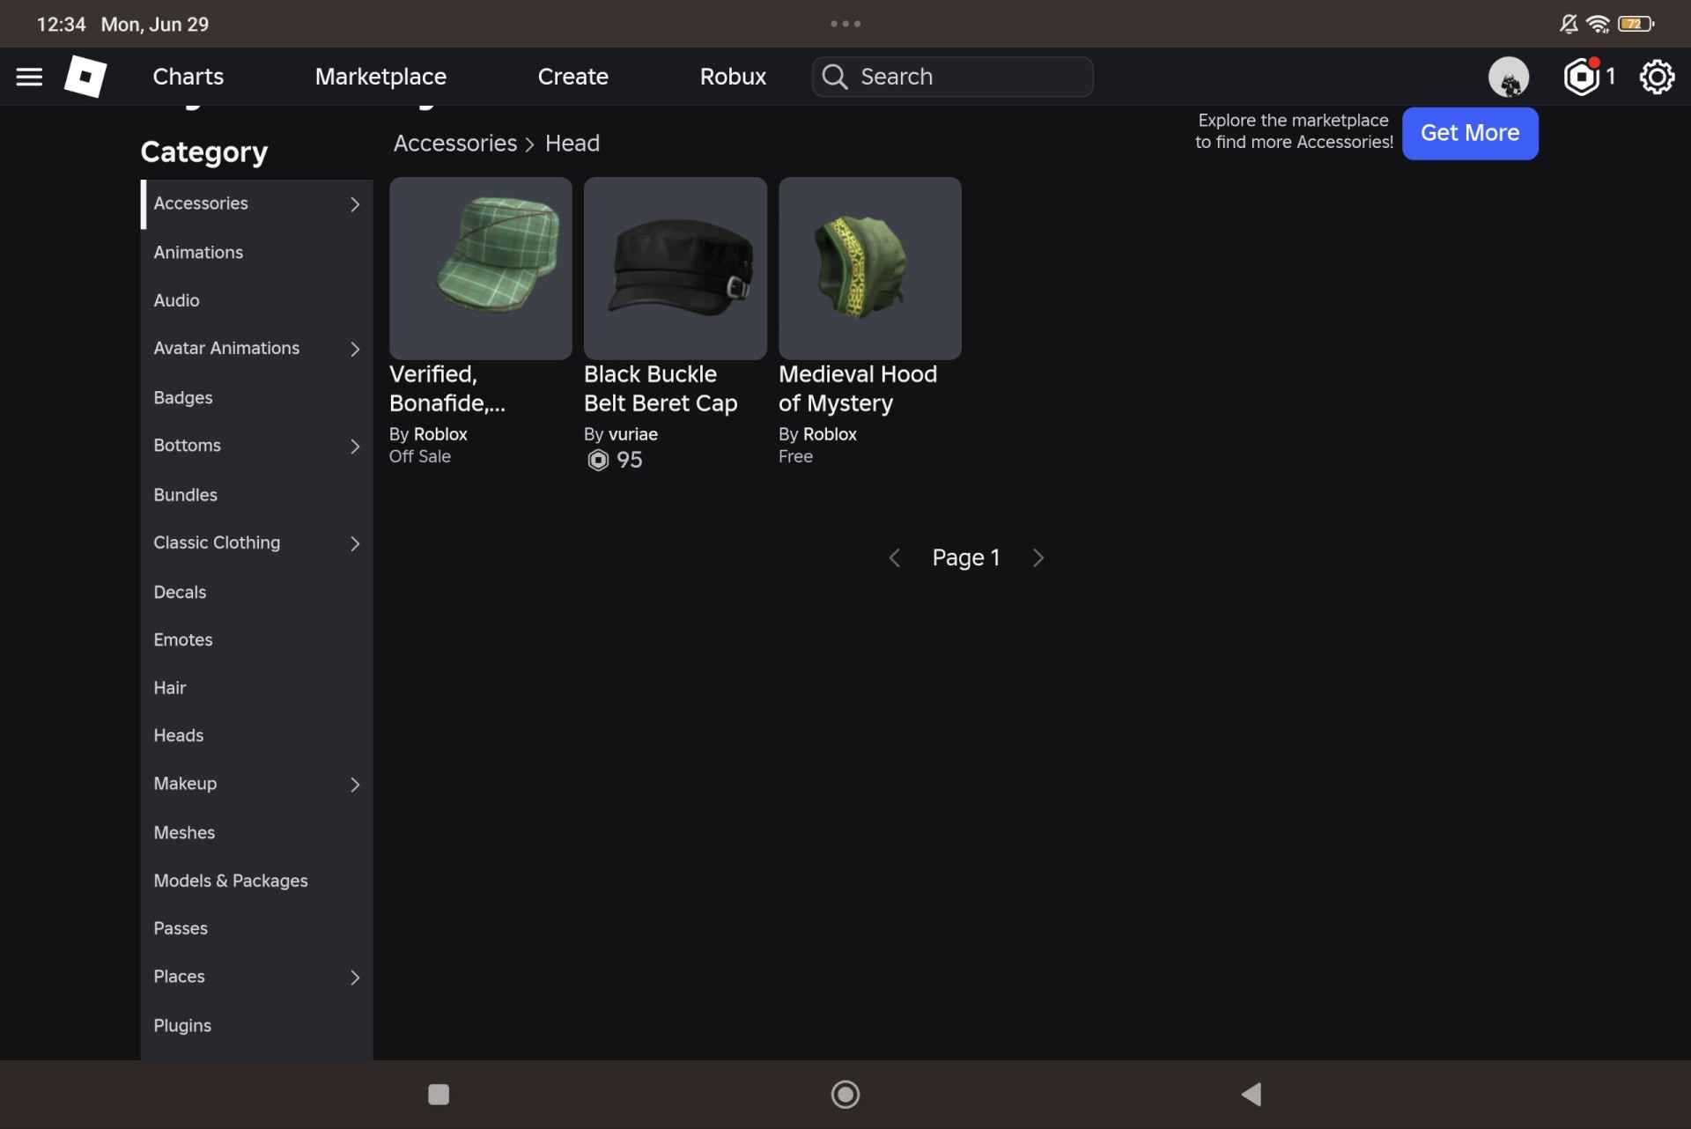Open Roblox creator link under Verified, Bonafide

click(x=440, y=434)
